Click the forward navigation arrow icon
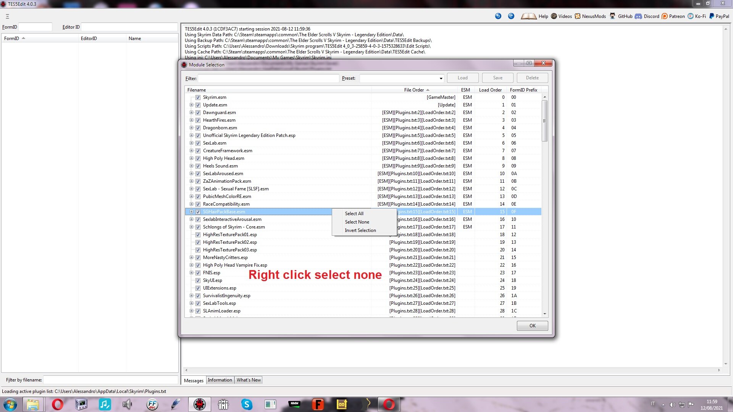Image resolution: width=733 pixels, height=412 pixels. (x=511, y=16)
